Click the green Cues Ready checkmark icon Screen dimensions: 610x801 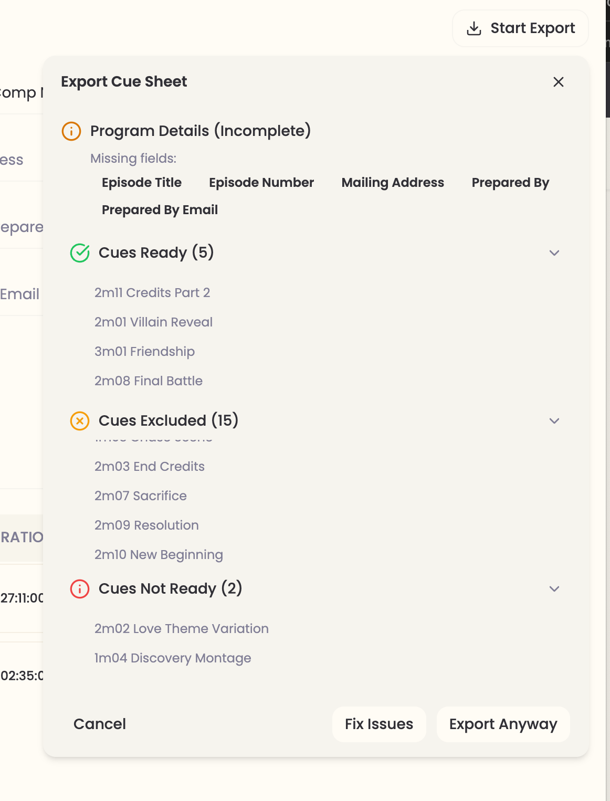pos(80,253)
